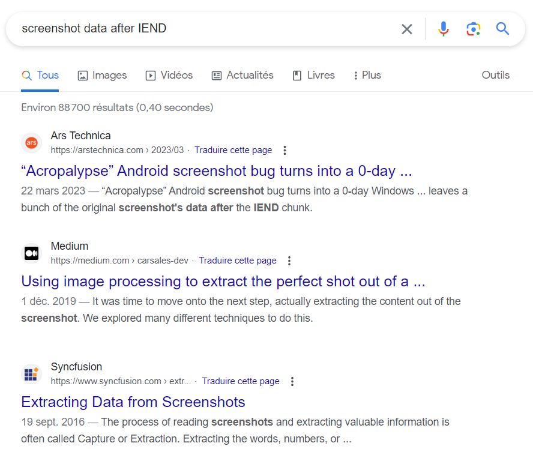Click the Syncfusion site favicon
This screenshot has height=449, width=533.
(x=31, y=374)
